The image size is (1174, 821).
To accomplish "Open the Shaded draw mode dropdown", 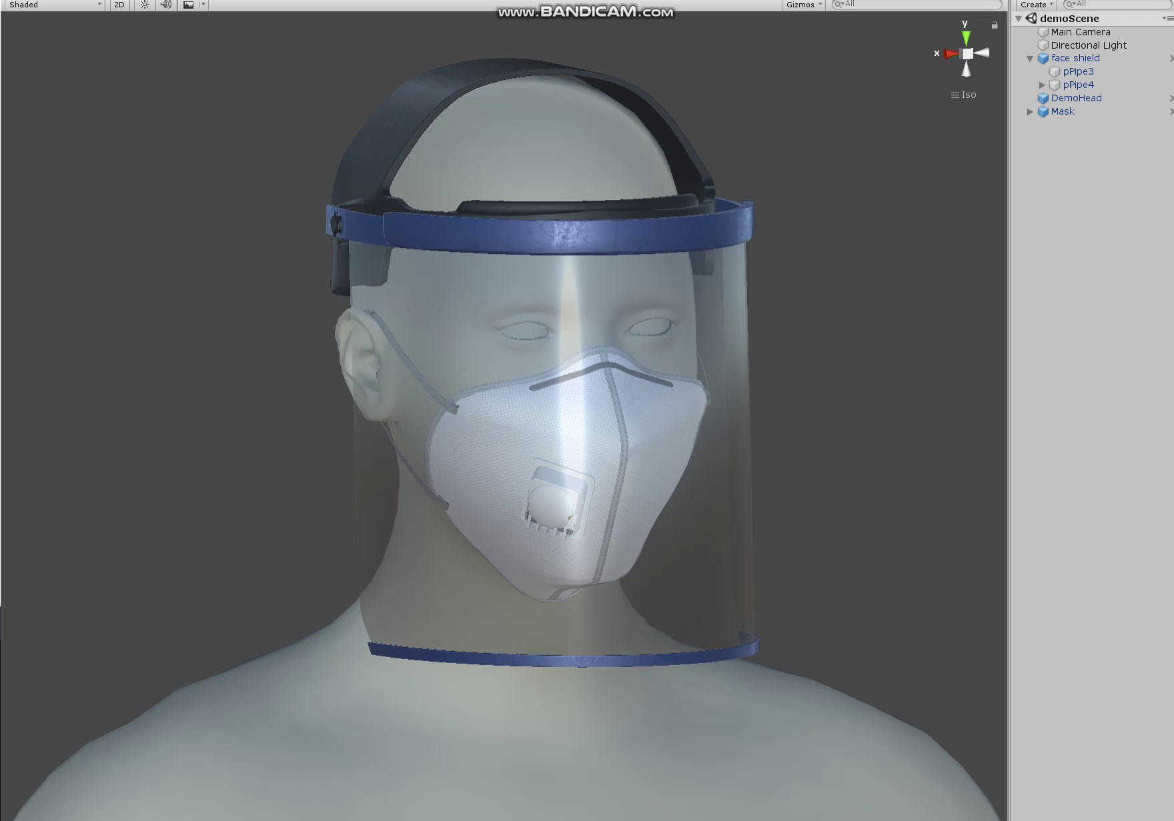I will point(53,5).
